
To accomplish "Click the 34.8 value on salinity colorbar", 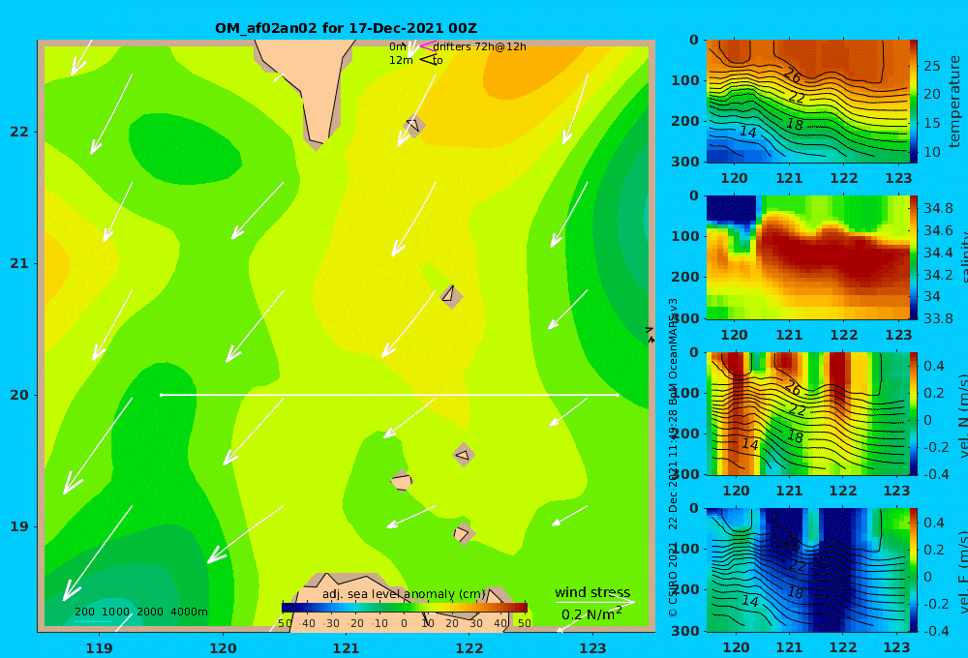I will click(938, 208).
